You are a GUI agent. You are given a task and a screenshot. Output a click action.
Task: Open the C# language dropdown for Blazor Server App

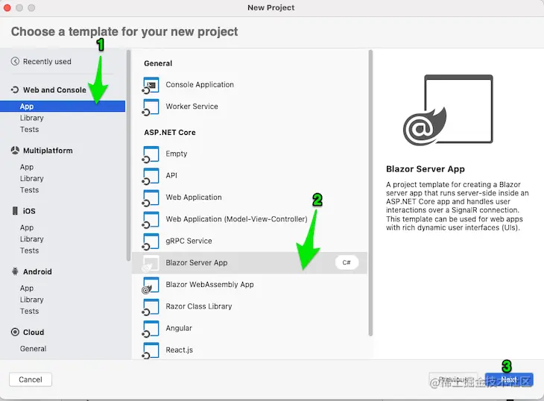(347, 262)
